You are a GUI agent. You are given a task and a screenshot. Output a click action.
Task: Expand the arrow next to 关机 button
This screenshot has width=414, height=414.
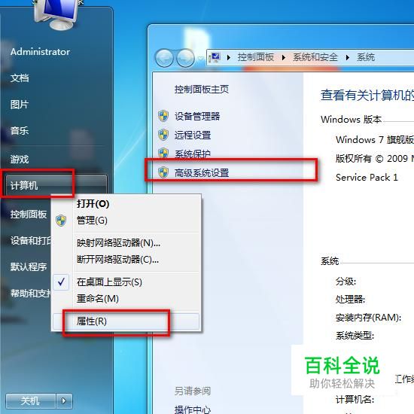(64, 400)
